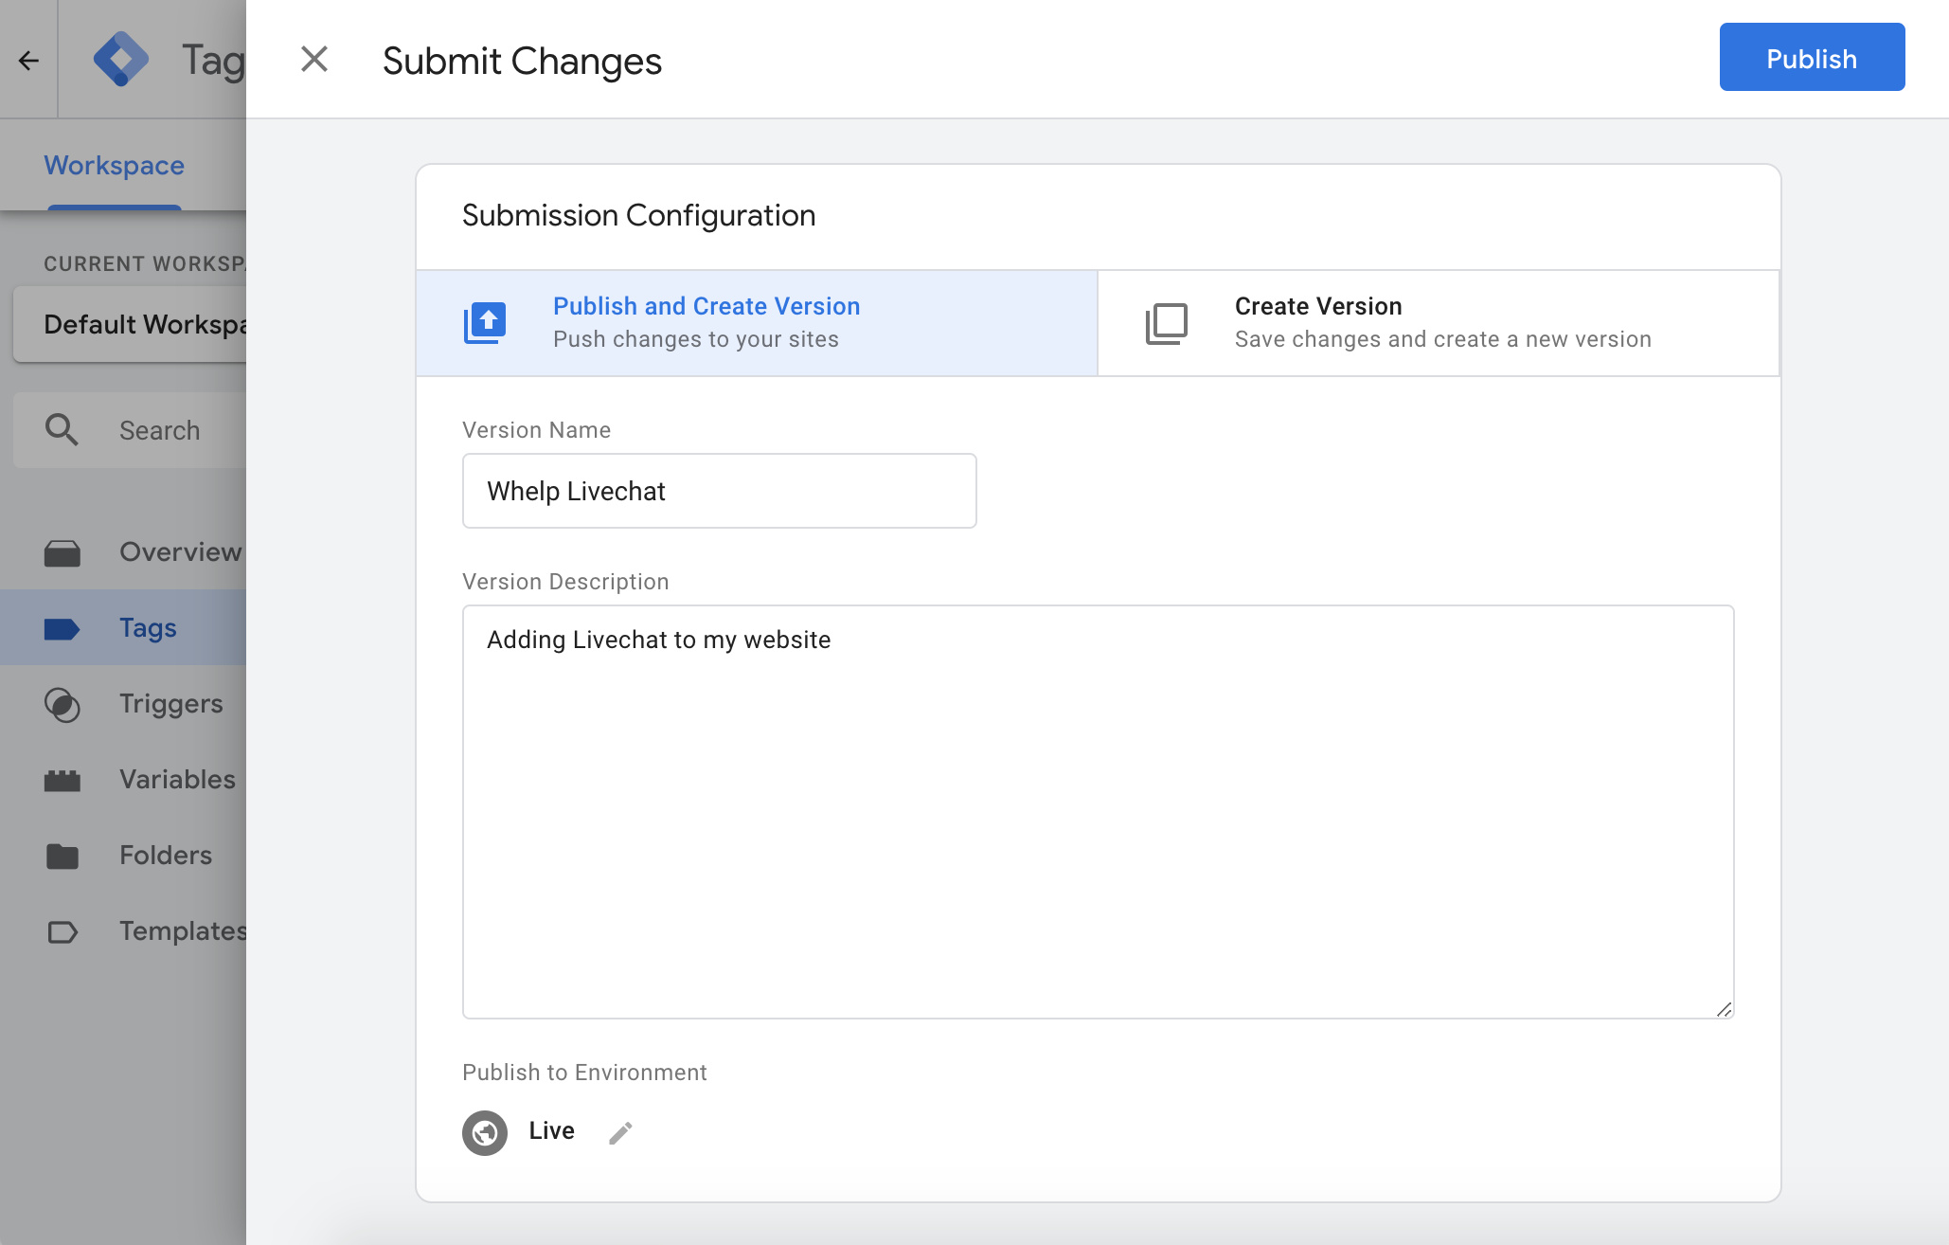Viewport: 1949px width, 1245px height.
Task: Click the Triggers circle icon
Action: pyautogui.click(x=63, y=704)
